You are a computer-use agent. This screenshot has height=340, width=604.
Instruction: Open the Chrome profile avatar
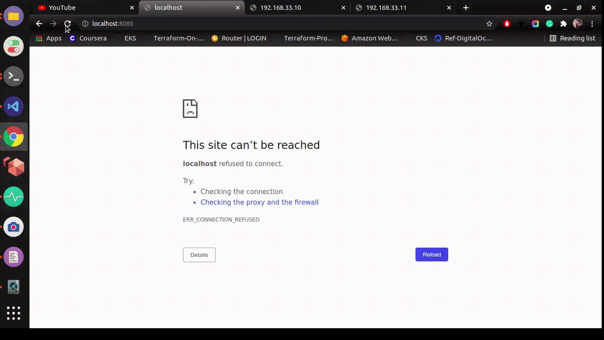(x=578, y=24)
